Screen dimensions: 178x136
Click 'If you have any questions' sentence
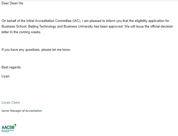(20, 50)
